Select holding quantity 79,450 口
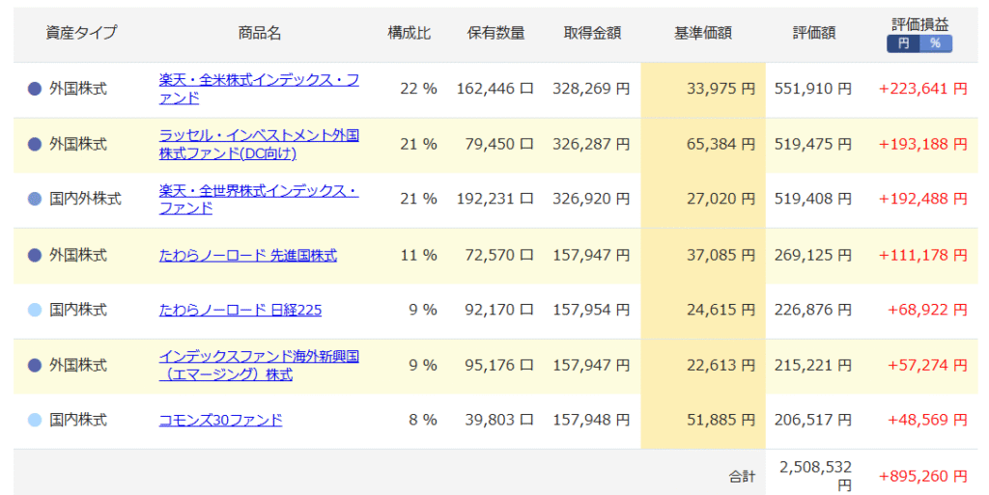The width and height of the screenshot is (989, 495). pyautogui.click(x=499, y=144)
